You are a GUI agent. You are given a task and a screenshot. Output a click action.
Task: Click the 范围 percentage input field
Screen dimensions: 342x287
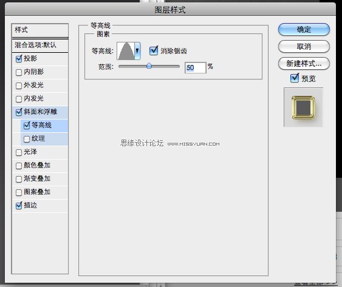click(x=195, y=67)
